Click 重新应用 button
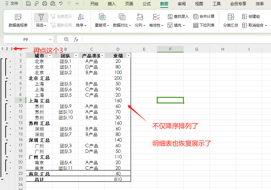 click(x=61, y=25)
